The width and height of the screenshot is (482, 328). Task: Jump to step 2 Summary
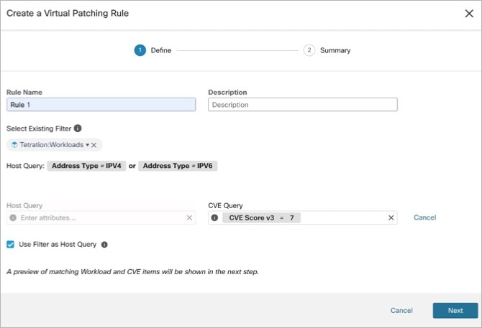click(x=309, y=50)
